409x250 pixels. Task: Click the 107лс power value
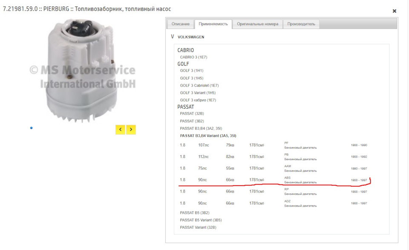pos(204,145)
